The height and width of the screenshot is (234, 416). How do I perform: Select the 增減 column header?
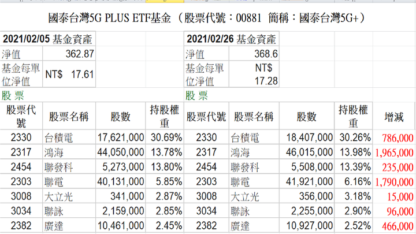(x=394, y=117)
